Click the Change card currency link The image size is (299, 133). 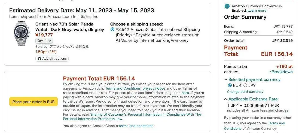coord(245,92)
